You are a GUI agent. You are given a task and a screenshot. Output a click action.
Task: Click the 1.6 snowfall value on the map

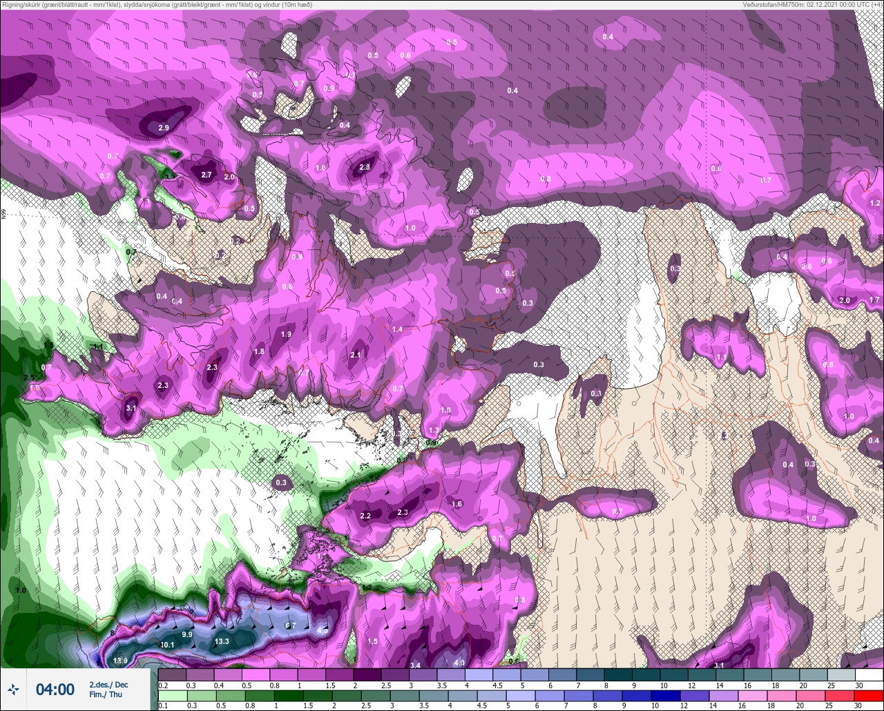(x=457, y=504)
